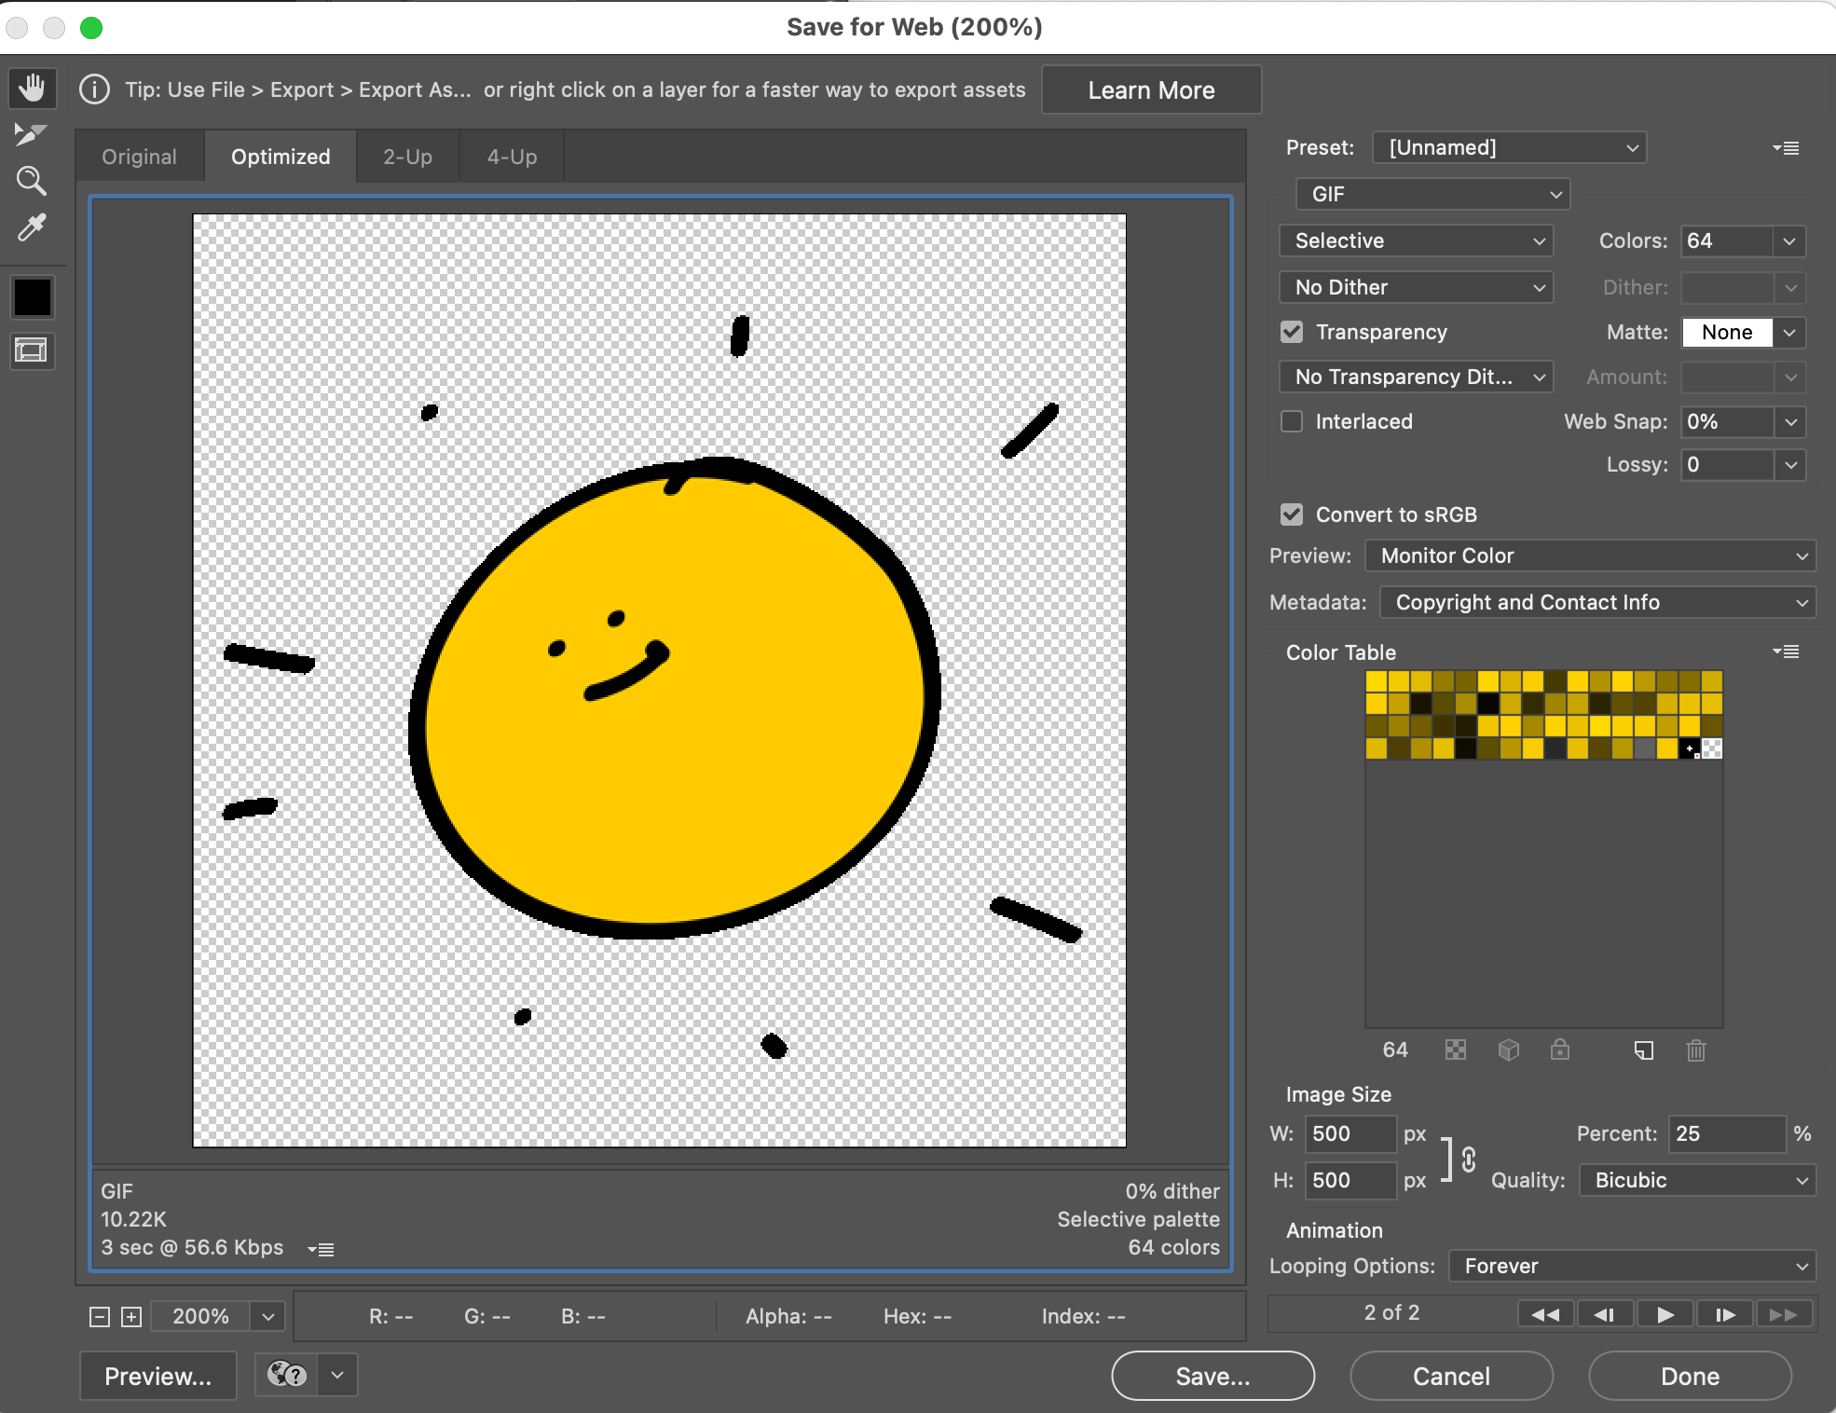Add a new color swatch to the Color Table
Viewport: 1836px width, 1413px height.
[1644, 1050]
